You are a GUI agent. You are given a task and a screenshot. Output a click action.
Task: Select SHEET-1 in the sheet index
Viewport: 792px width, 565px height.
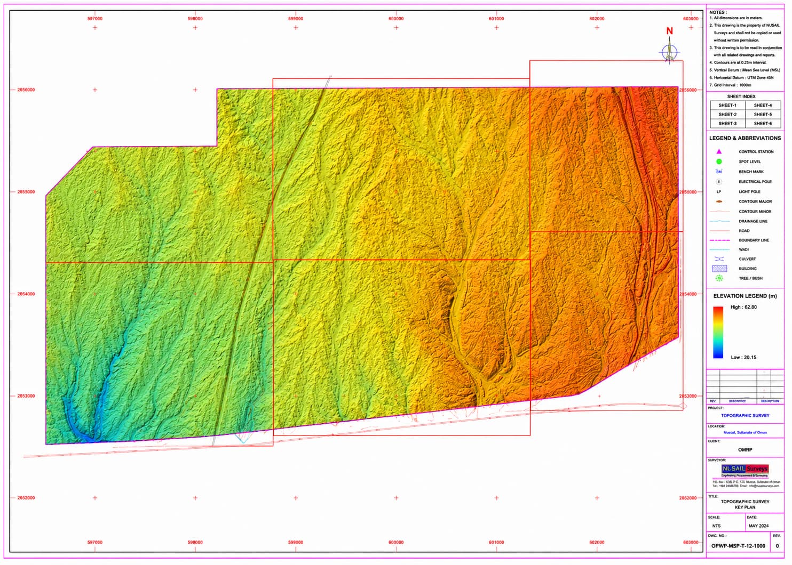click(x=727, y=106)
